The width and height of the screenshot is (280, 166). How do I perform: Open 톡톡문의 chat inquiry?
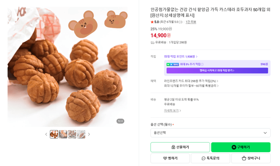(x=210, y=158)
